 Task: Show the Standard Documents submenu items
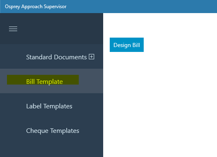click(91, 57)
